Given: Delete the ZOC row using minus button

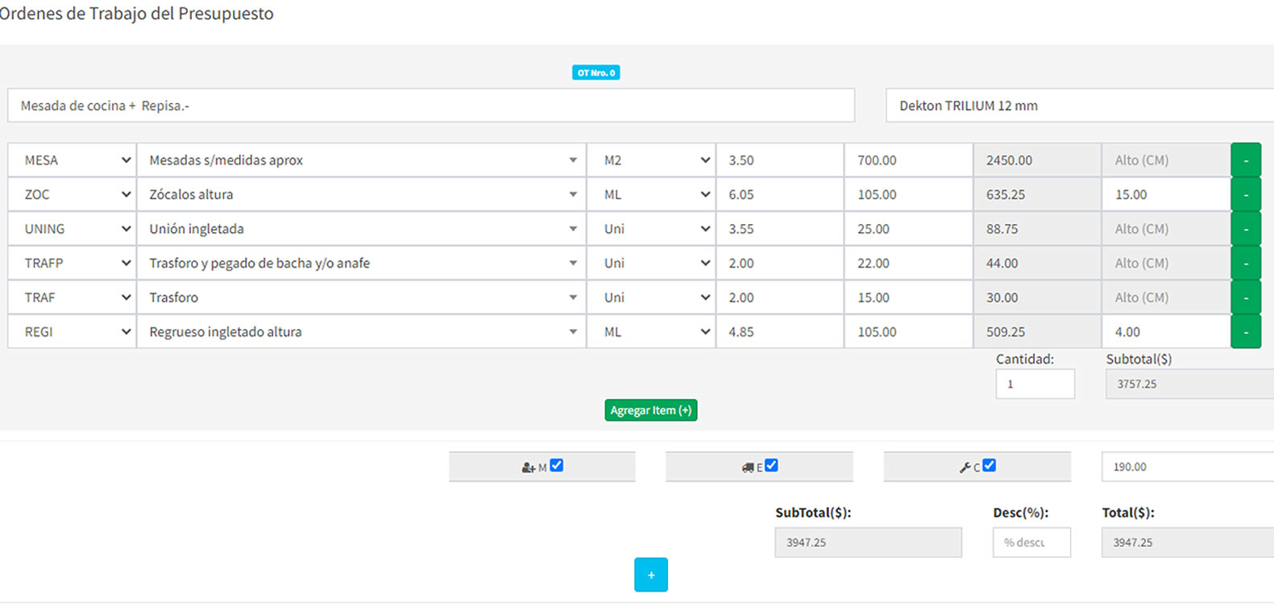Looking at the screenshot, I should tap(1245, 195).
